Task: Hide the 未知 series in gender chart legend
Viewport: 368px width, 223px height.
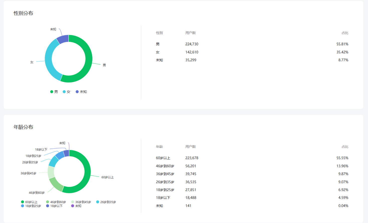Action: click(x=81, y=92)
